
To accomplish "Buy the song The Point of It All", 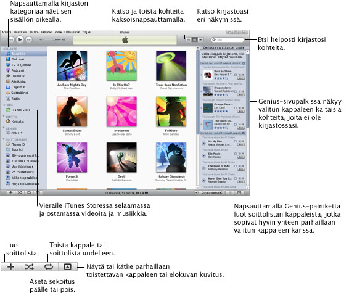I will pos(241,169).
